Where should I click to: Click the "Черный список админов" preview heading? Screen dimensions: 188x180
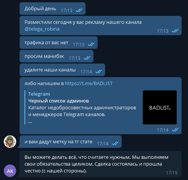tap(58, 101)
